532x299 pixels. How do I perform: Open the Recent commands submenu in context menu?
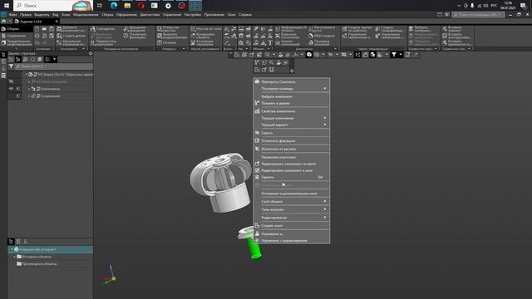click(x=292, y=89)
